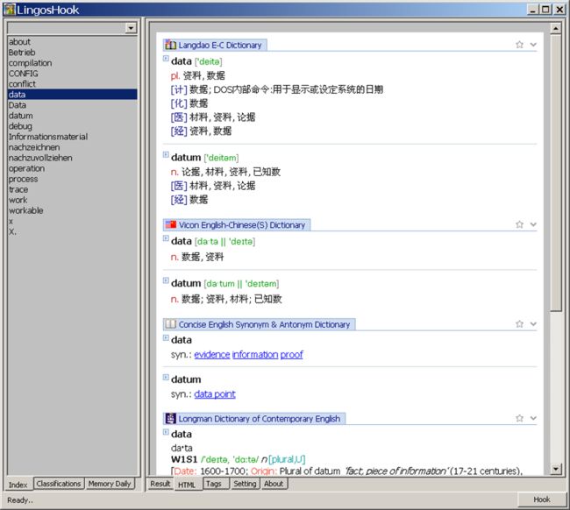Collapse the Concise Synonym Dictionary section chevron

coord(533,324)
